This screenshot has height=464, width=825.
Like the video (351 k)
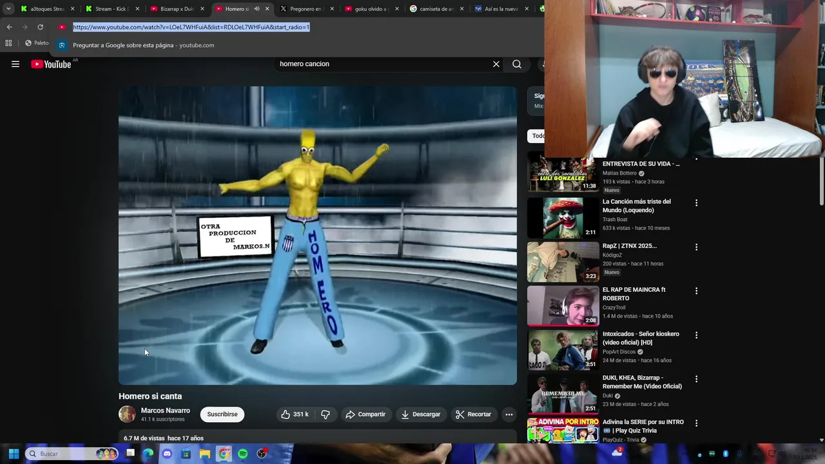(295, 414)
